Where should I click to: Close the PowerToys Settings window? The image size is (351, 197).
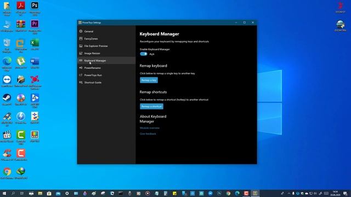click(x=253, y=22)
